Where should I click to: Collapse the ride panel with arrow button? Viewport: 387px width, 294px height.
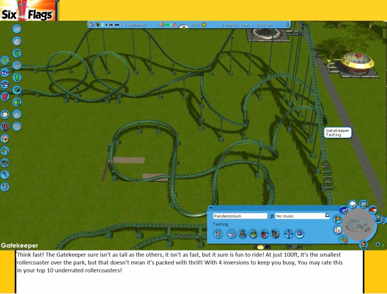coord(211,208)
